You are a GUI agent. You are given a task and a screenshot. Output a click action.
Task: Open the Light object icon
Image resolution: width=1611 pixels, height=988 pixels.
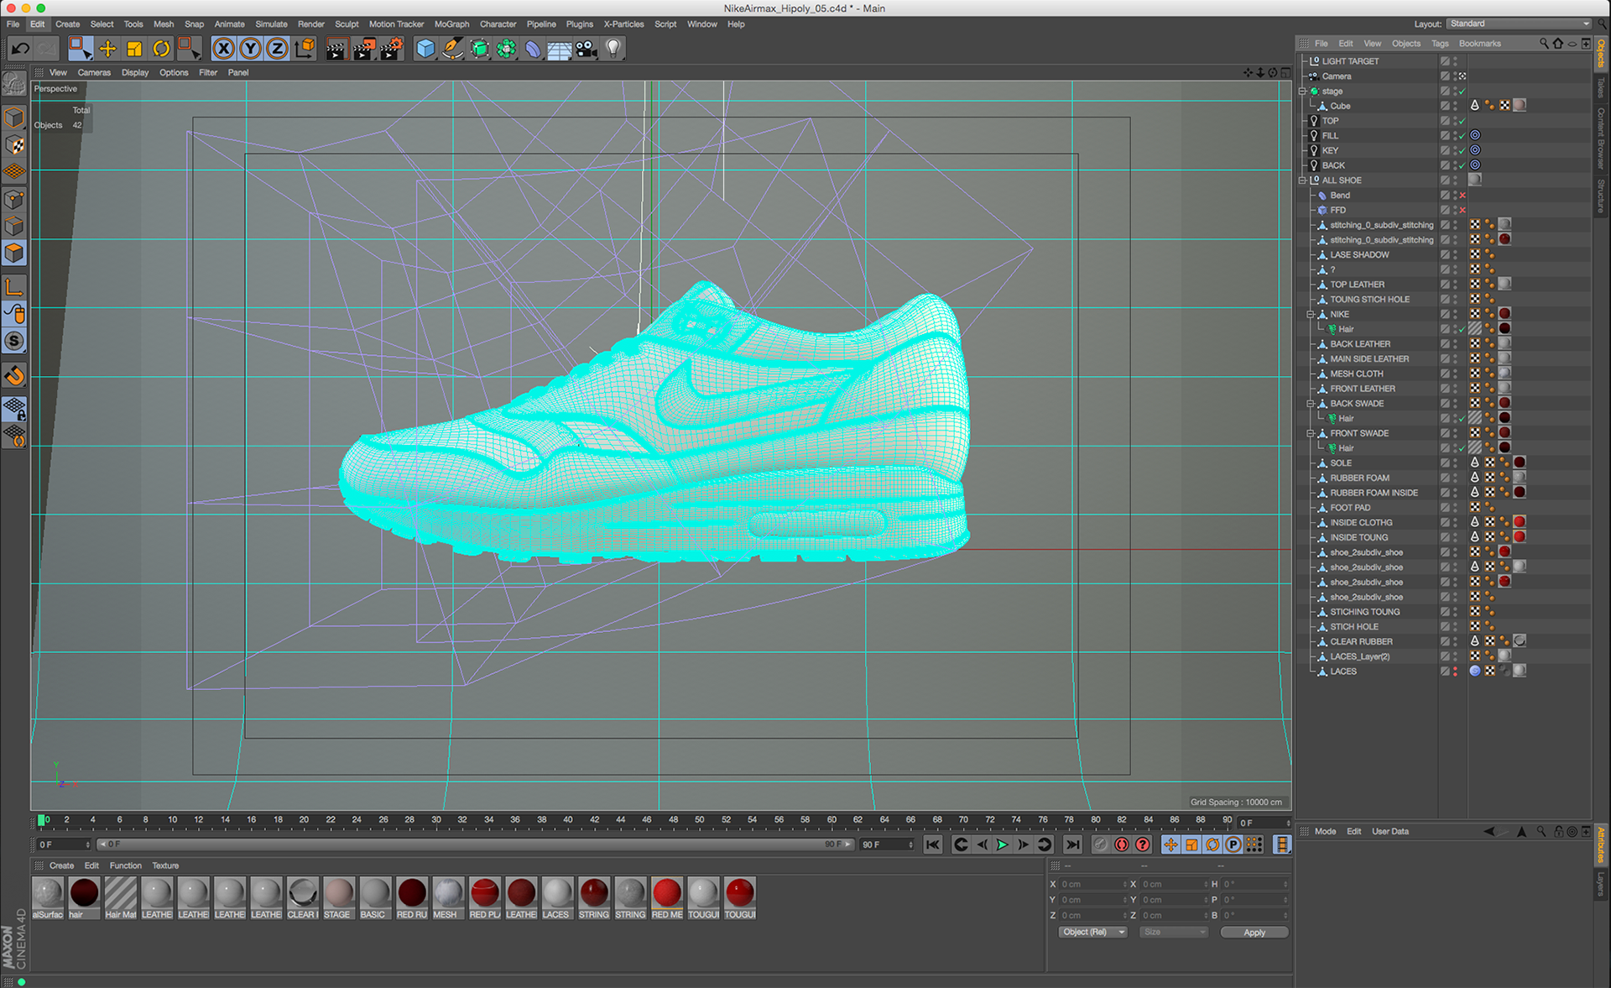coord(613,49)
